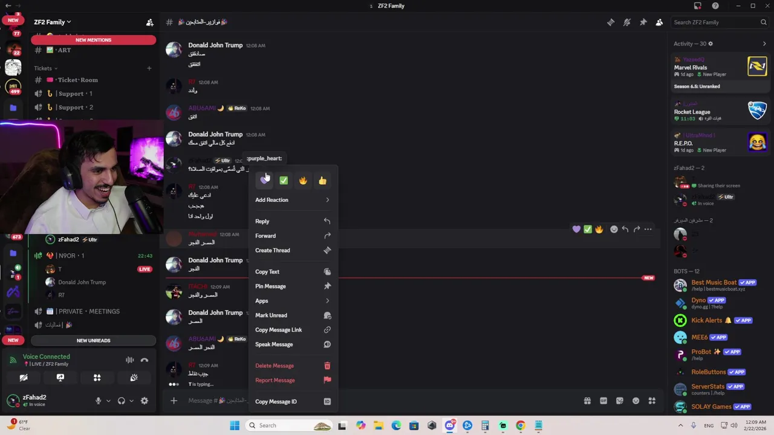Select Report Message in the menu

293,380
